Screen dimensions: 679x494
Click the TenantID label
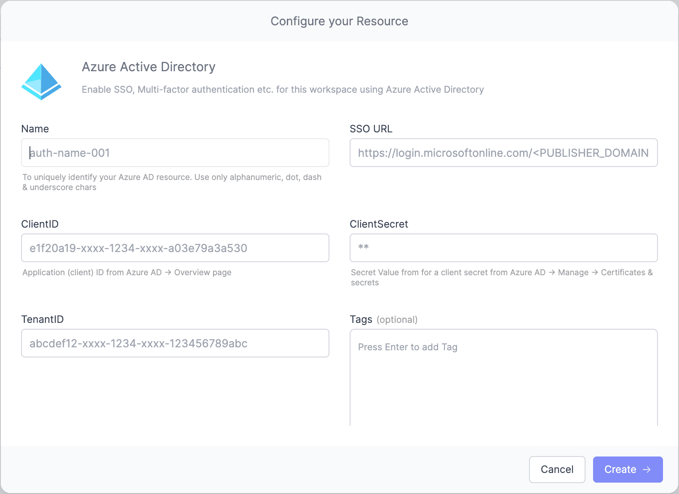(43, 319)
